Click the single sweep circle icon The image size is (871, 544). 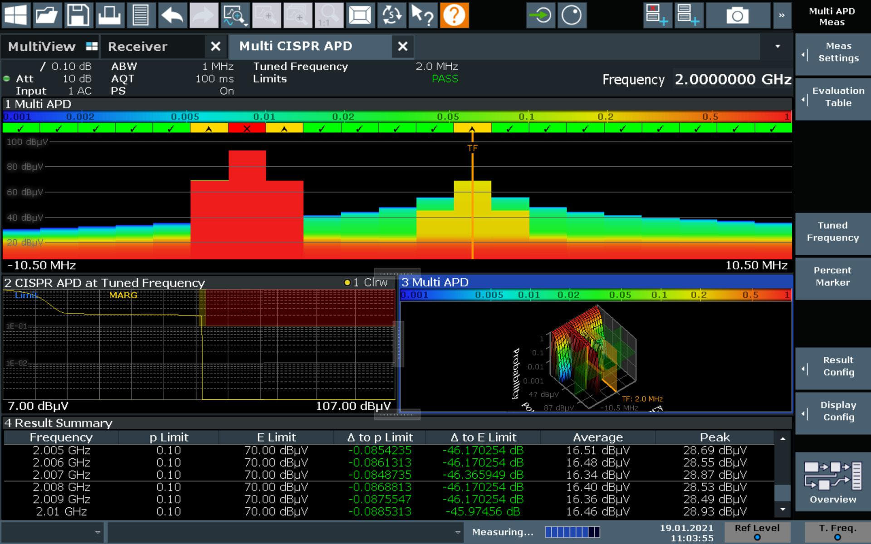pyautogui.click(x=572, y=15)
